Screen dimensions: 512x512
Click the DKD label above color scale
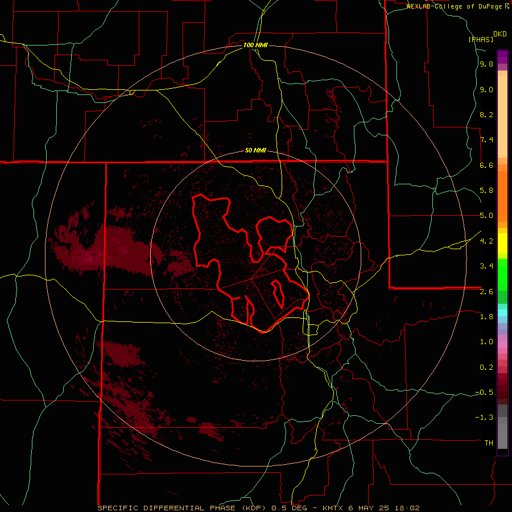500,34
